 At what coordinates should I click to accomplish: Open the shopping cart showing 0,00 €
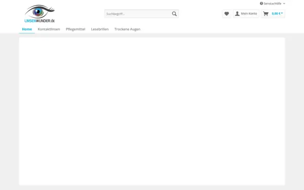(x=273, y=14)
